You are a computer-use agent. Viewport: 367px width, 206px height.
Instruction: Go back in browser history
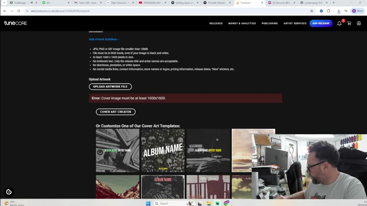(5, 11)
